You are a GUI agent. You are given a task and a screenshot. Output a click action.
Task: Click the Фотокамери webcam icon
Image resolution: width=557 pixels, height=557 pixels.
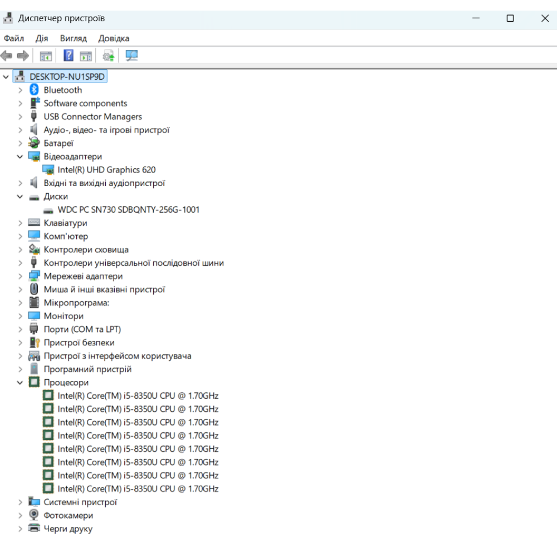pyautogui.click(x=34, y=516)
